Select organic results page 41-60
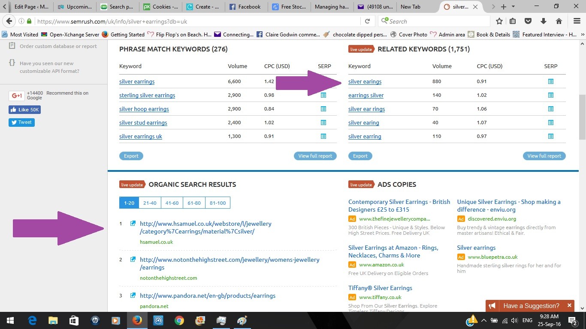This screenshot has height=329, width=586. 172,203
